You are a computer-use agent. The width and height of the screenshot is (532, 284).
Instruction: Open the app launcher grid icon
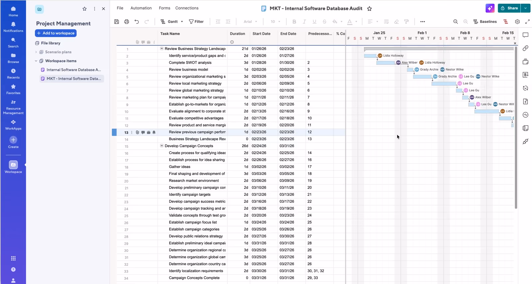pos(13,258)
